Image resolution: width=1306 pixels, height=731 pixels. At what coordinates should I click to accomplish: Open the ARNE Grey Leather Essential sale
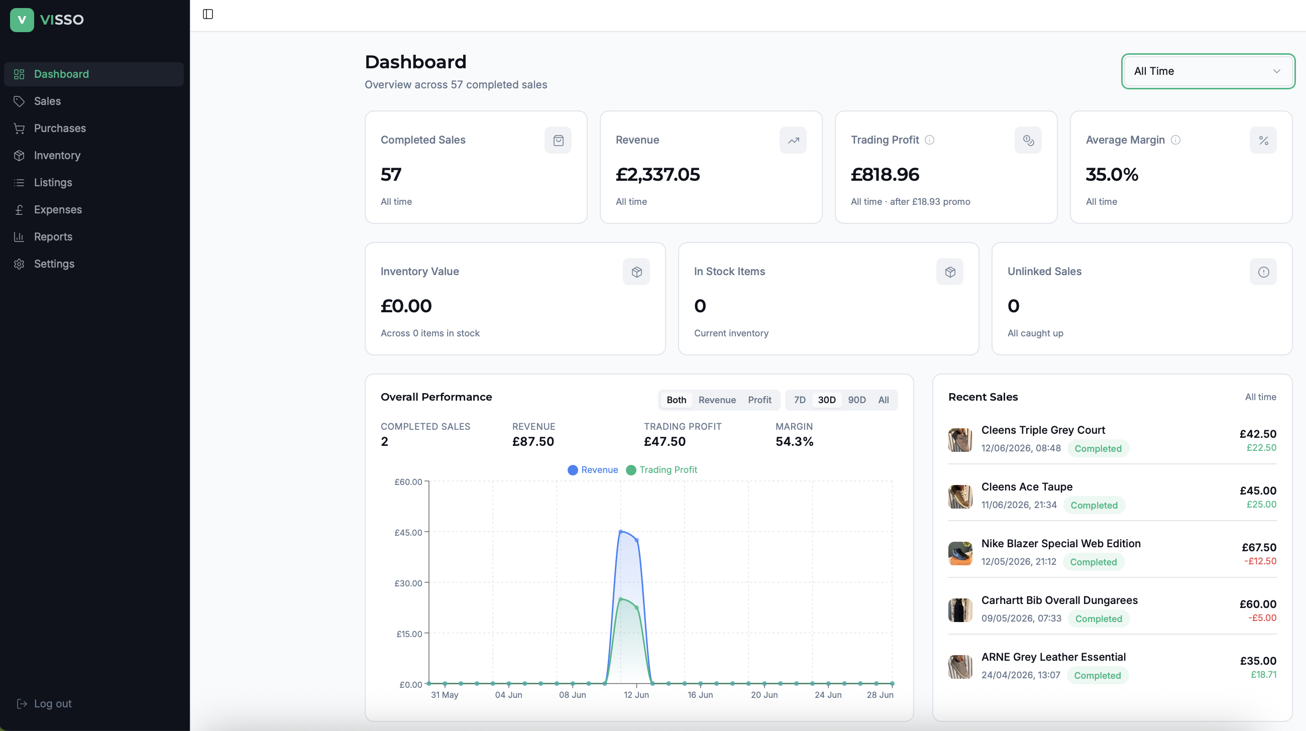coord(1112,666)
